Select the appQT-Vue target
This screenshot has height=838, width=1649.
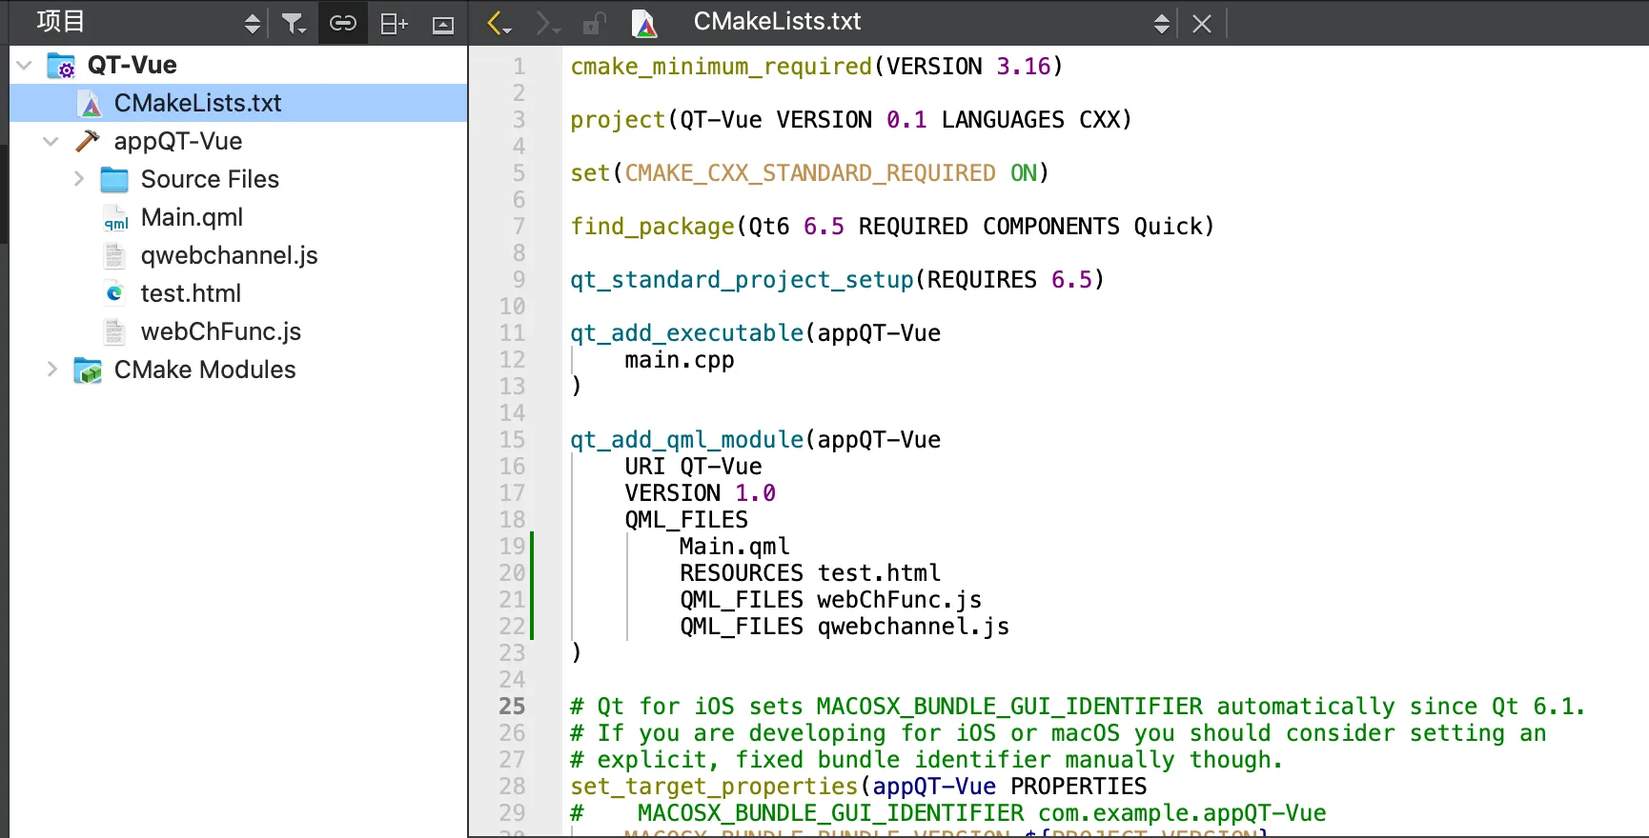(x=177, y=141)
